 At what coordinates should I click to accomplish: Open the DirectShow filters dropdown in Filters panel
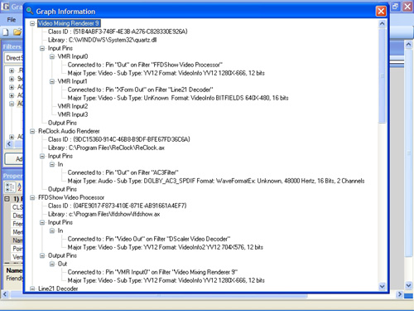[x=14, y=58]
